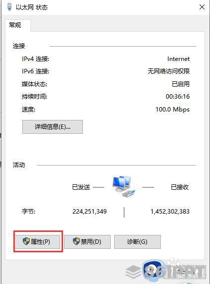Click the 已接收 label
210x284 pixels.
point(180,187)
